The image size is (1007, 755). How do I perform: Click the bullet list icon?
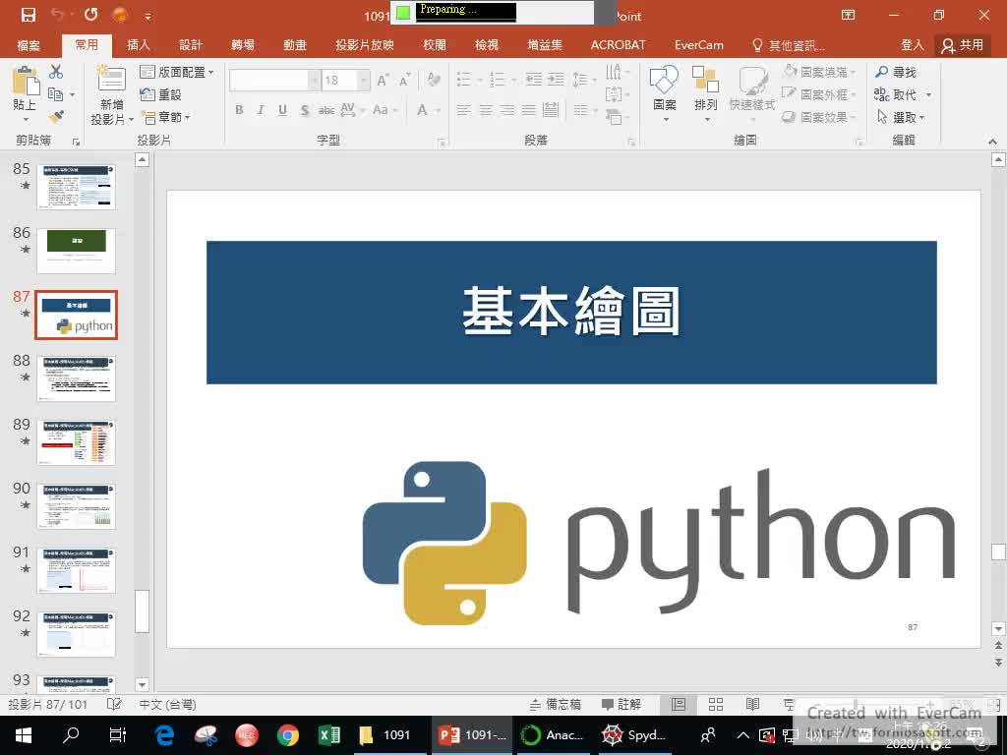pyautogui.click(x=464, y=80)
